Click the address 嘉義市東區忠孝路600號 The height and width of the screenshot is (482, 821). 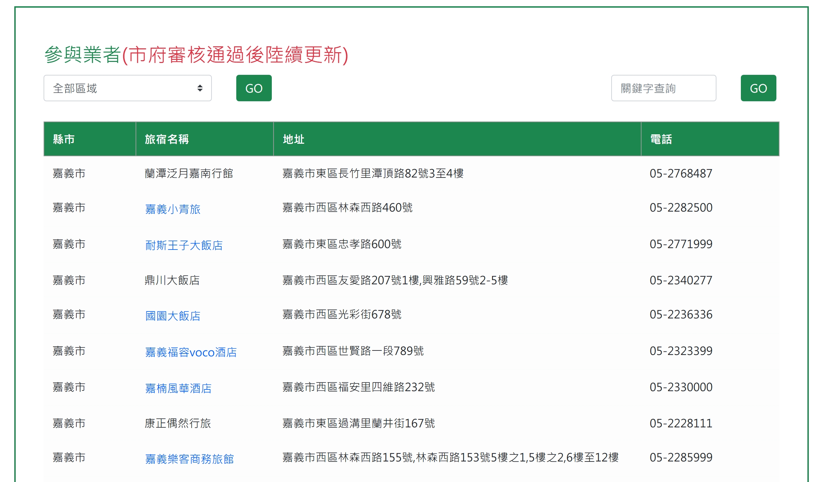click(342, 244)
